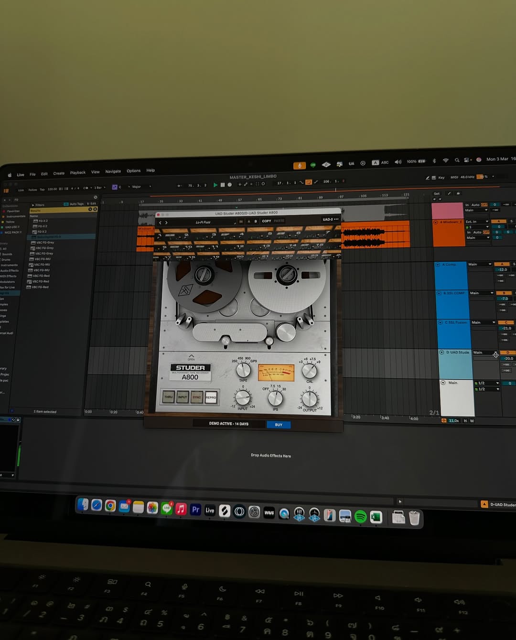The height and width of the screenshot is (640, 516).
Task: Select preset slot B in plugin toolbar
Action: pos(256,221)
